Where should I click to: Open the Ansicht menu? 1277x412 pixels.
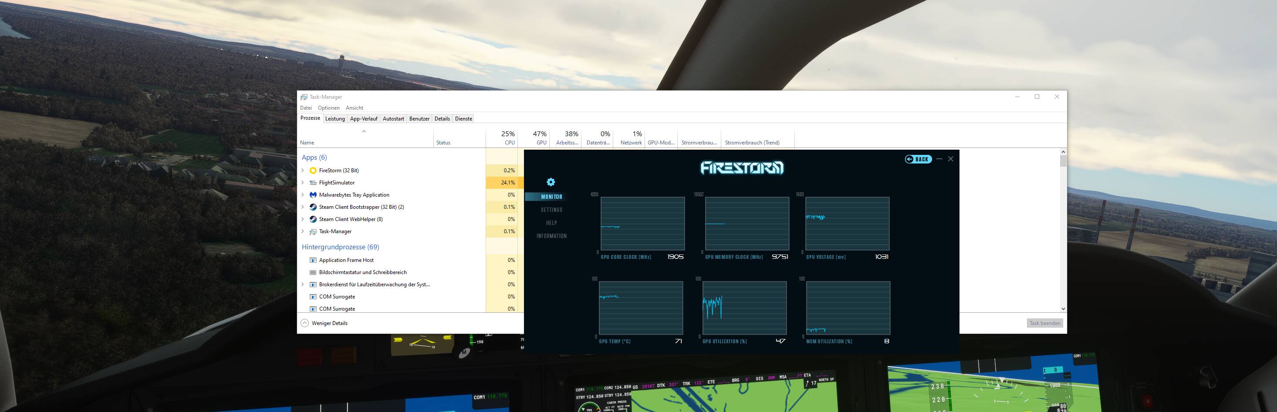[355, 107]
